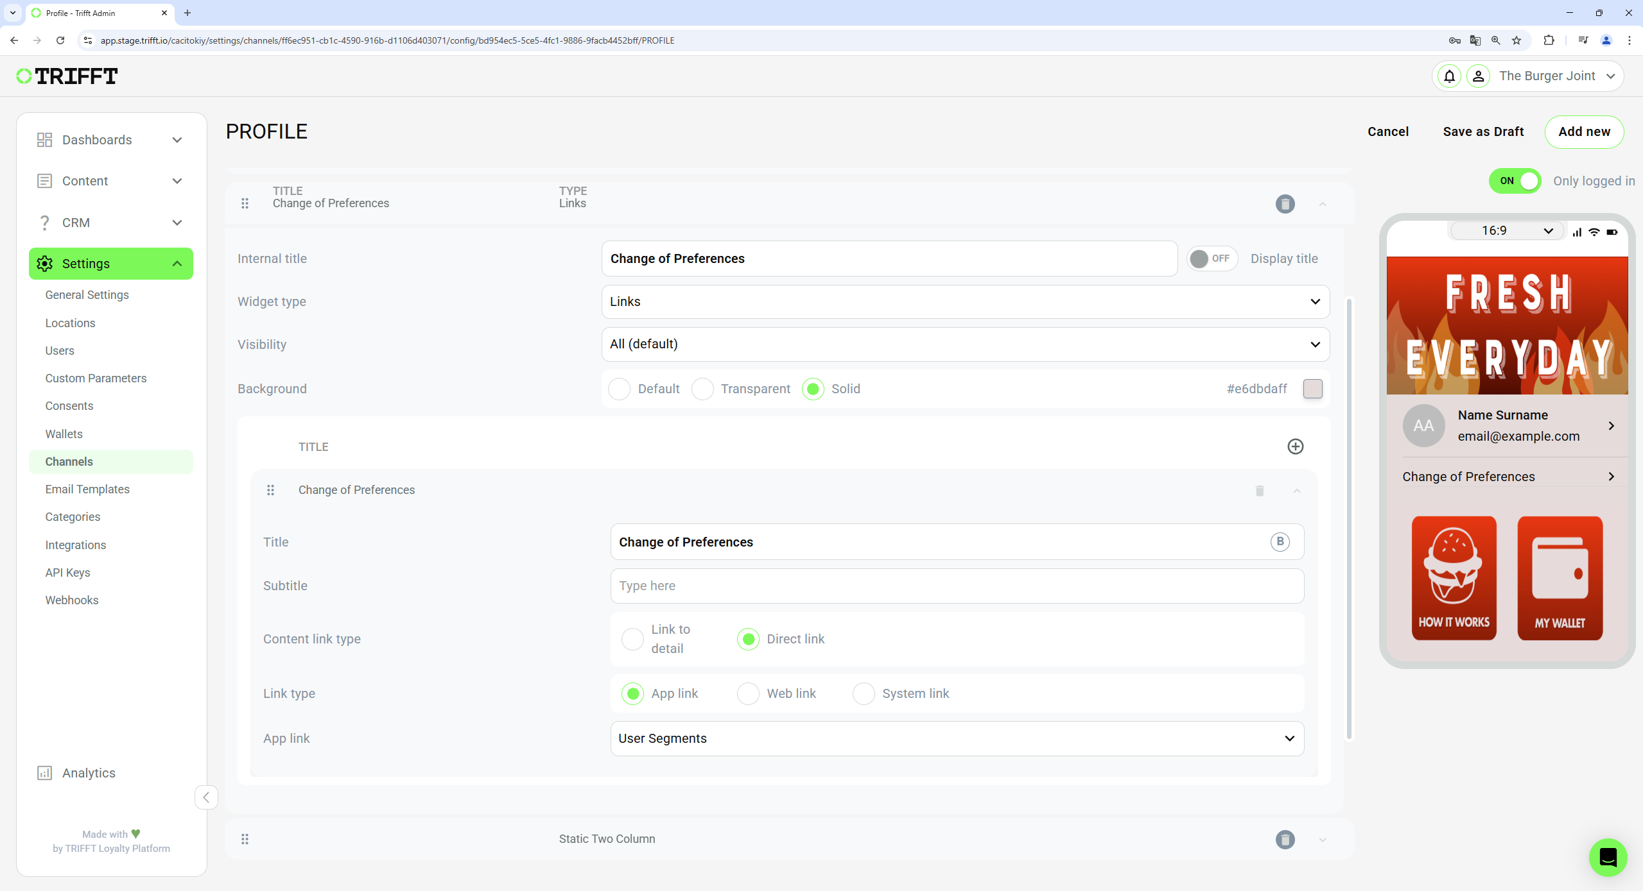Image resolution: width=1643 pixels, height=891 pixels.
Task: Open browser extensions puzzle icon
Action: (x=1549, y=40)
